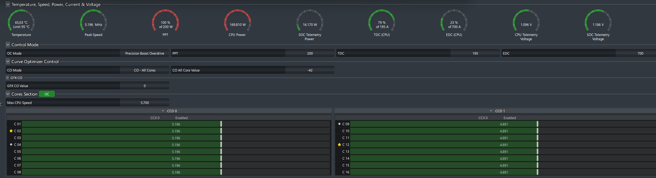Click the C 01 speed slider handle
This screenshot has height=178, width=656.
click(x=221, y=124)
